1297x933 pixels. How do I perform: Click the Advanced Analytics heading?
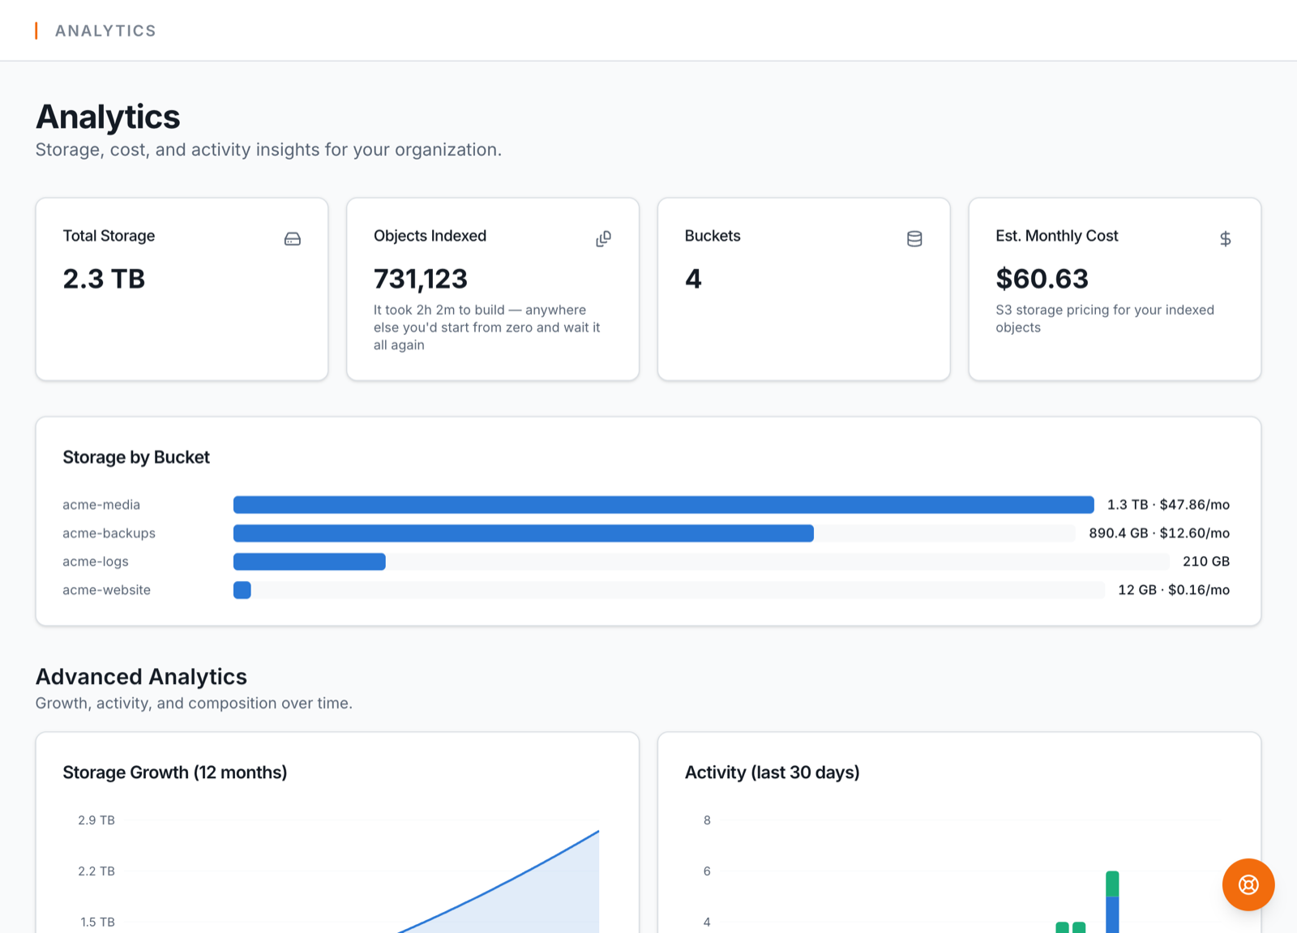(141, 677)
